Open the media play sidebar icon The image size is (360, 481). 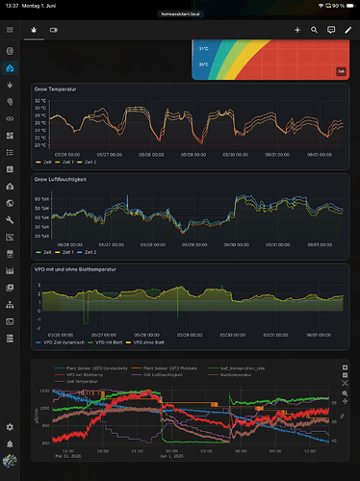(x=10, y=288)
